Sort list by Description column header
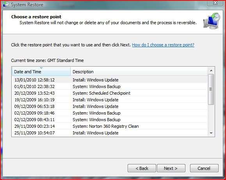Image resolution: width=226 pixels, height=180 pixels. [139, 72]
